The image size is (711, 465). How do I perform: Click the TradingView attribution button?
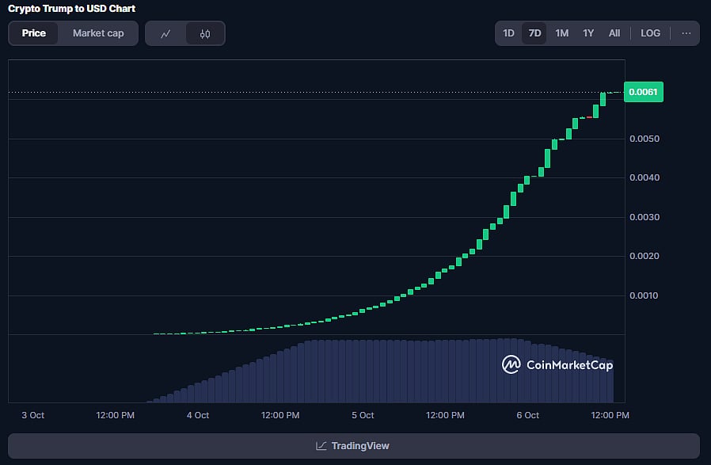point(352,445)
